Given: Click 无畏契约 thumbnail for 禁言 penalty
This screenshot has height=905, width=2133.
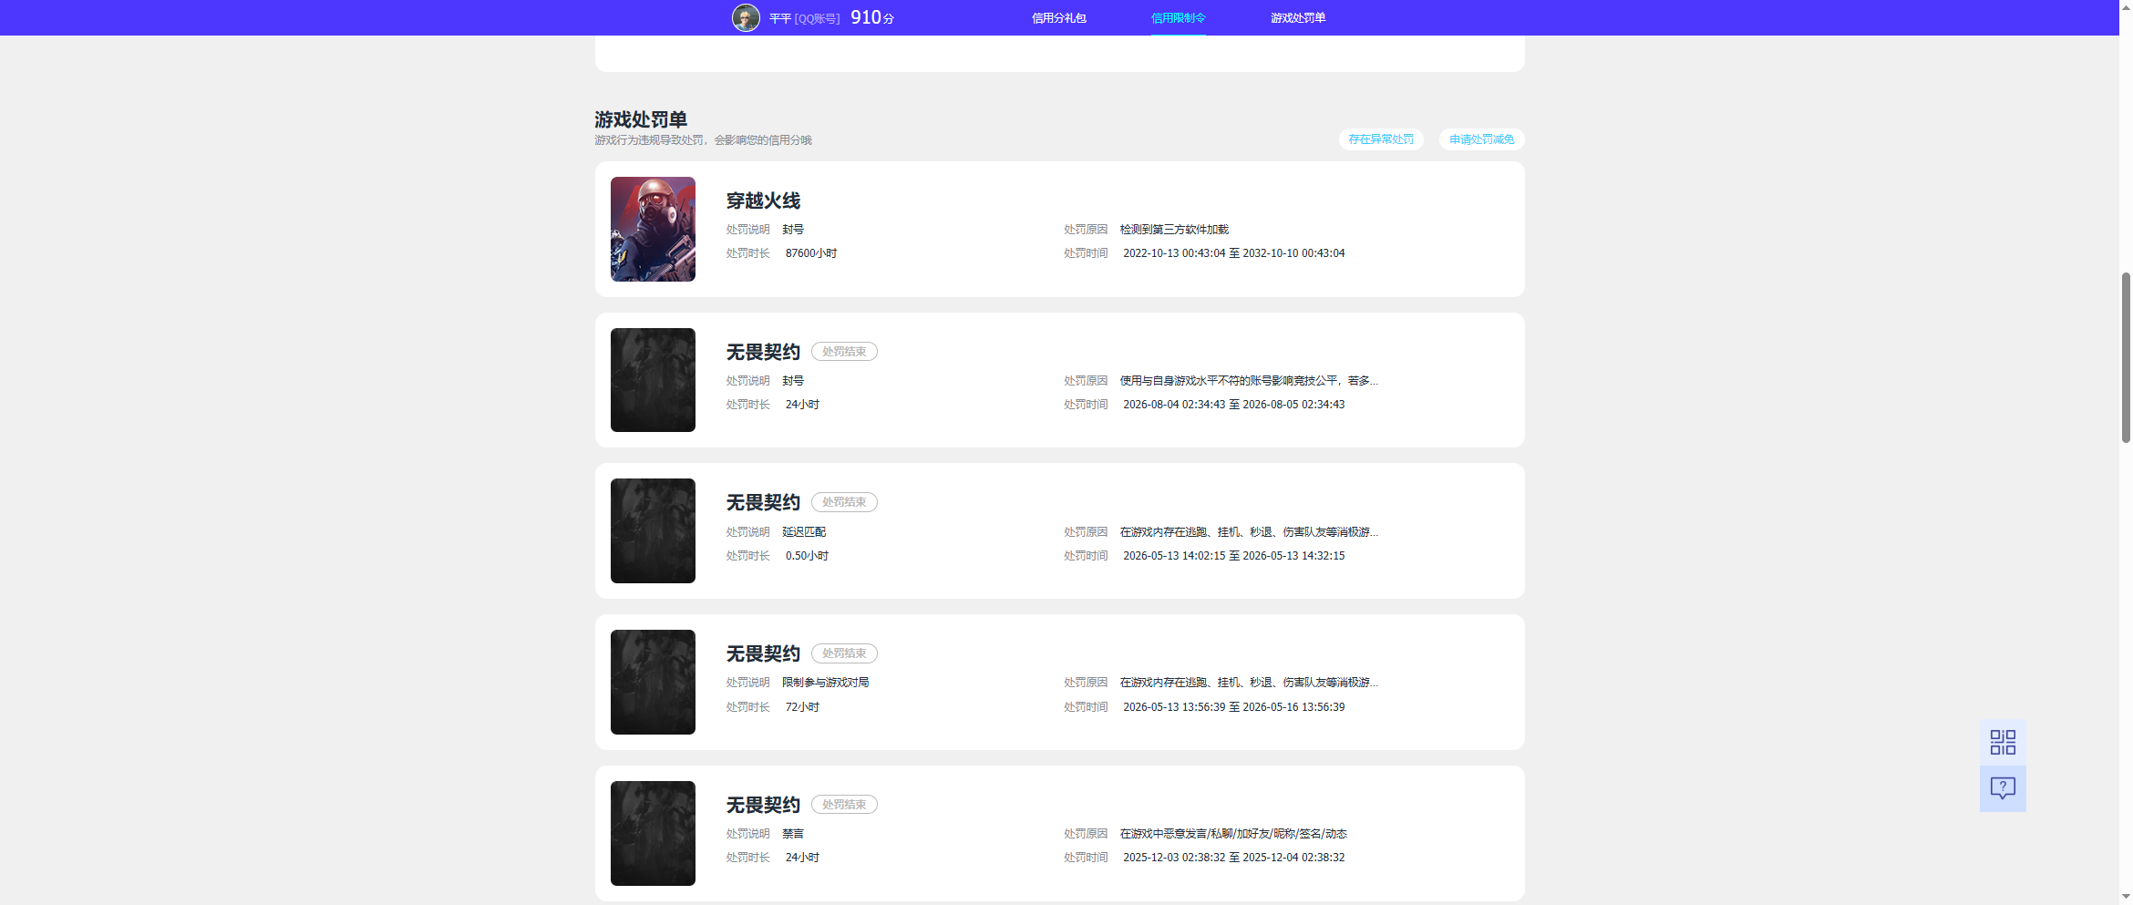Looking at the screenshot, I should (x=653, y=833).
